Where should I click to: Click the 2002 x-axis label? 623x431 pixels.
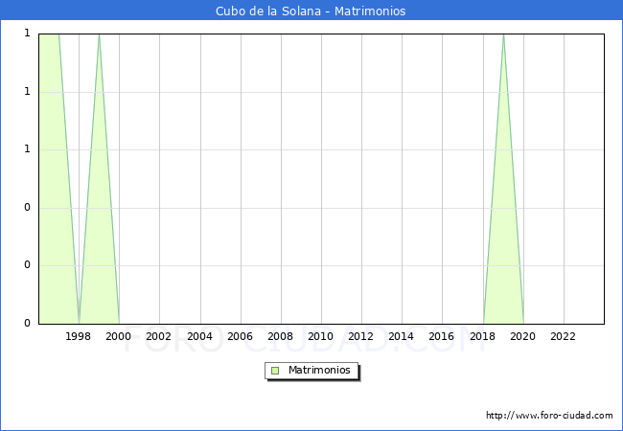click(158, 336)
